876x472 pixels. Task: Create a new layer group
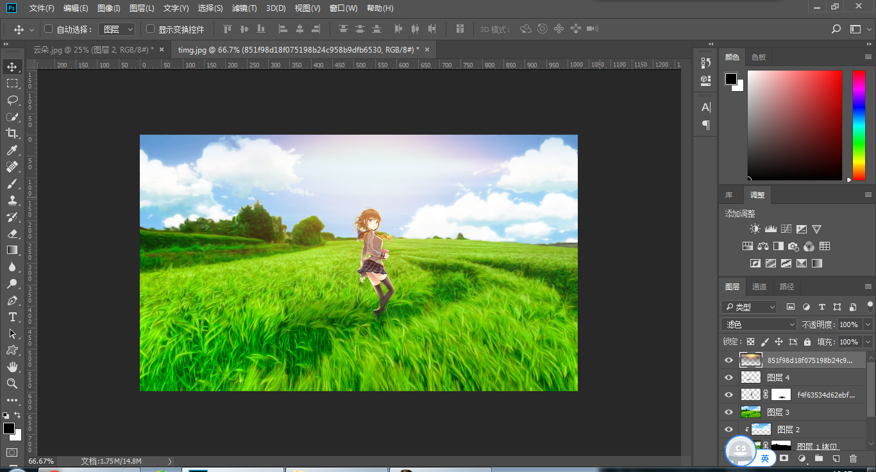click(818, 459)
